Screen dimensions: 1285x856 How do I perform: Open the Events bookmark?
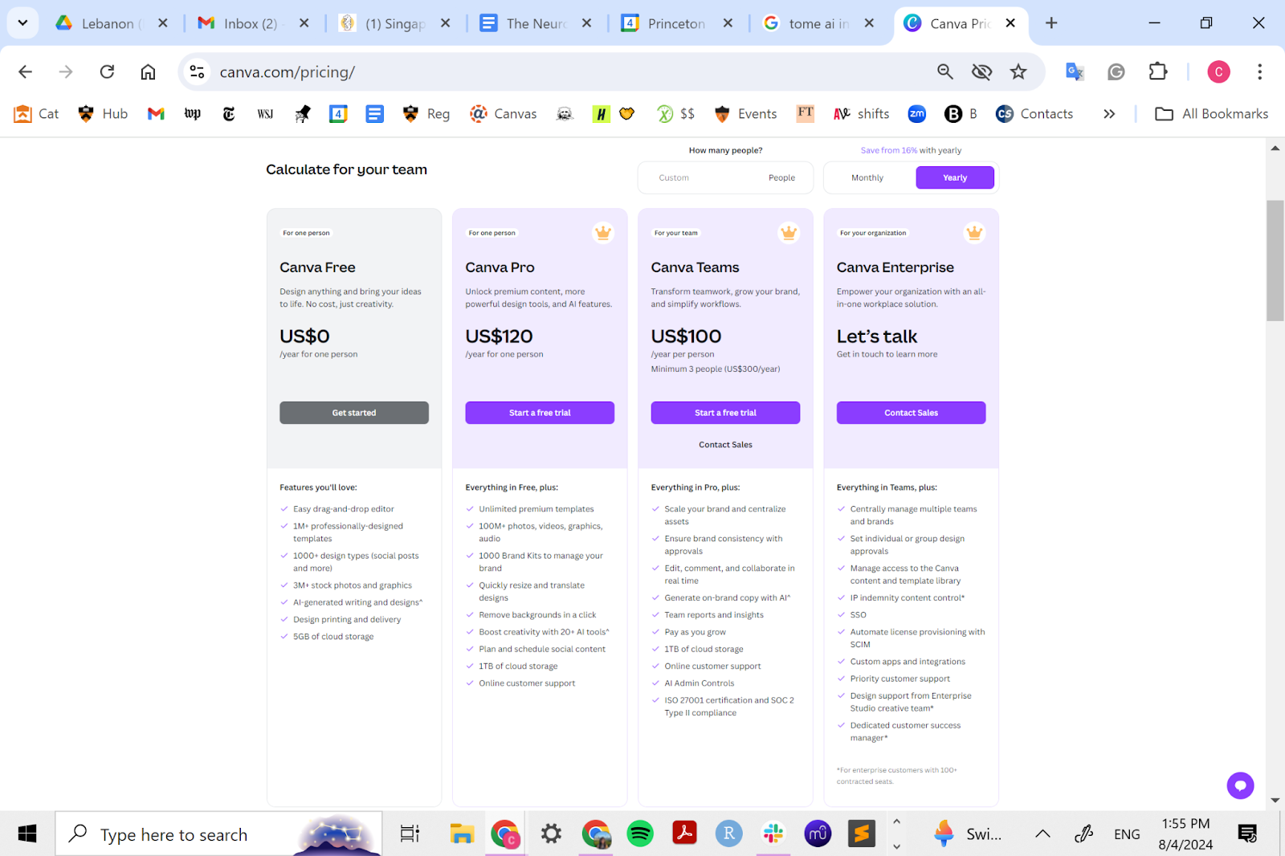point(745,114)
